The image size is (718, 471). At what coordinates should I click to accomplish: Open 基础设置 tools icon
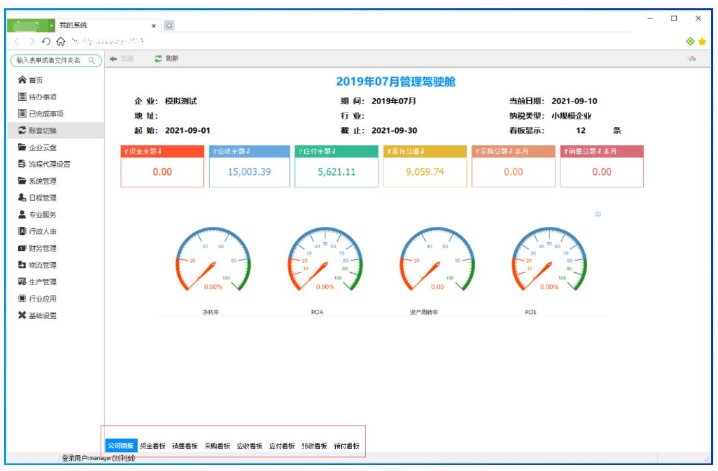click(x=21, y=315)
